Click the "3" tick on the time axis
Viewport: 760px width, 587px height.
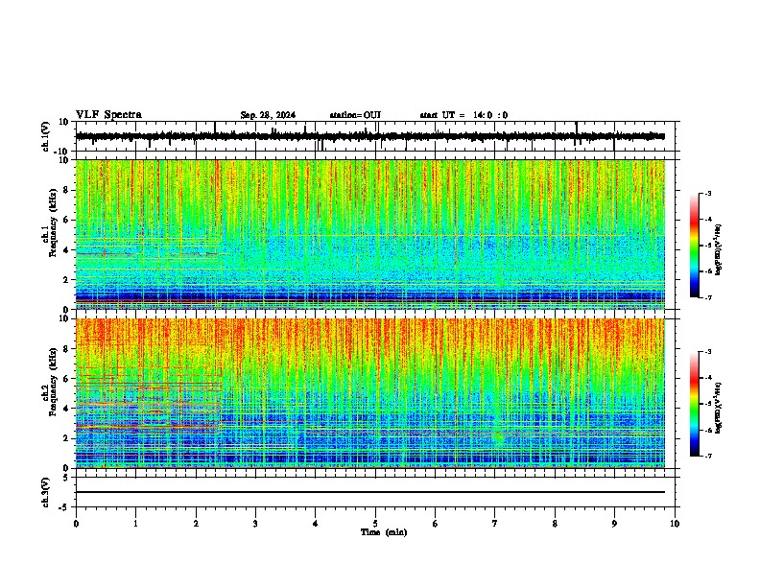(x=255, y=524)
